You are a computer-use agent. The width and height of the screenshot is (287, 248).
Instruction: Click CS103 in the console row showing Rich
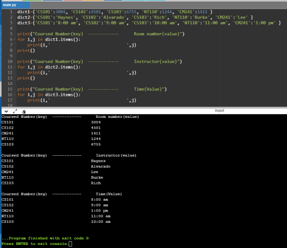(8, 183)
